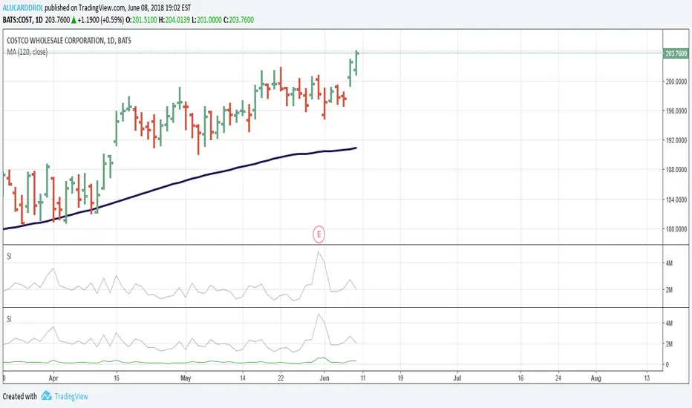Click the Costco Wholesale Corporation chart title

[x=69, y=41]
